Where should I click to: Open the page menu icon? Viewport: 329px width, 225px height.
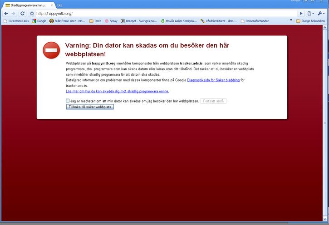click(310, 14)
